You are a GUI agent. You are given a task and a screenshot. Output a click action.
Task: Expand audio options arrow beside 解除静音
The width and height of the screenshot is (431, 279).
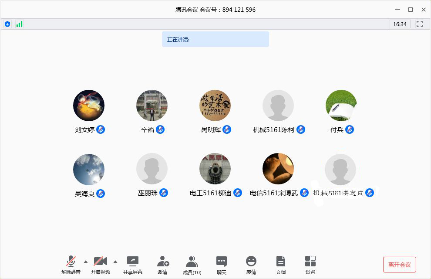[x=85, y=262]
